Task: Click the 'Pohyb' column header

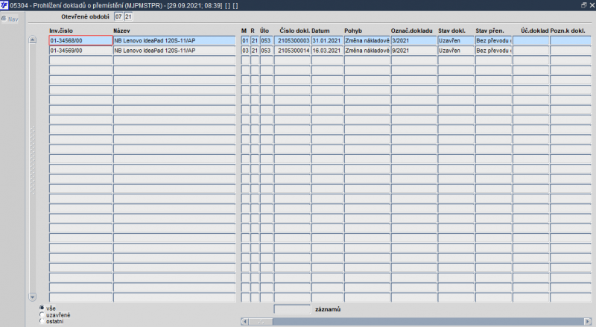Action: click(353, 31)
